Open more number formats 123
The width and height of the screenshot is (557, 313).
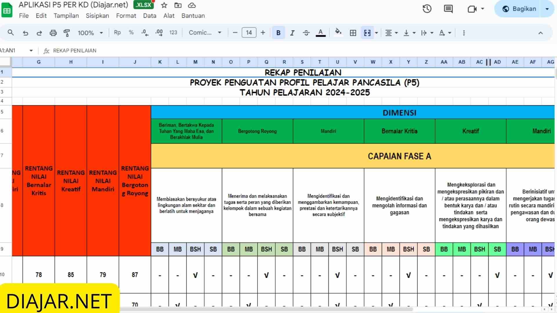(173, 32)
